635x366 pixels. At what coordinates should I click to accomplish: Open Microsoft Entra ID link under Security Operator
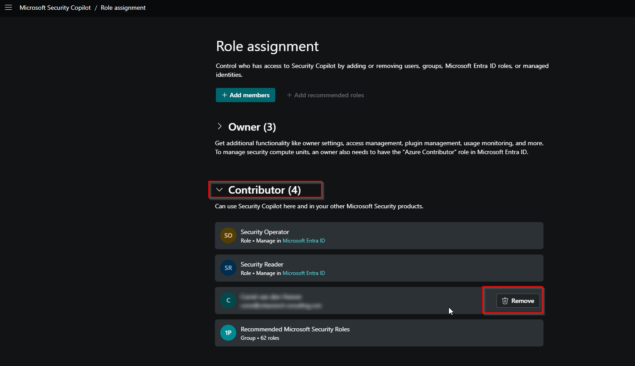pos(304,241)
